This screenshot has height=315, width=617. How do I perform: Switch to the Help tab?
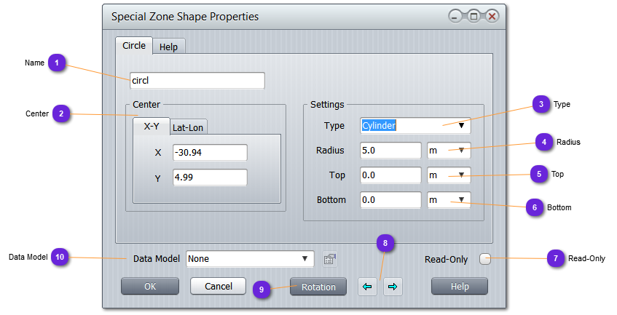(169, 47)
